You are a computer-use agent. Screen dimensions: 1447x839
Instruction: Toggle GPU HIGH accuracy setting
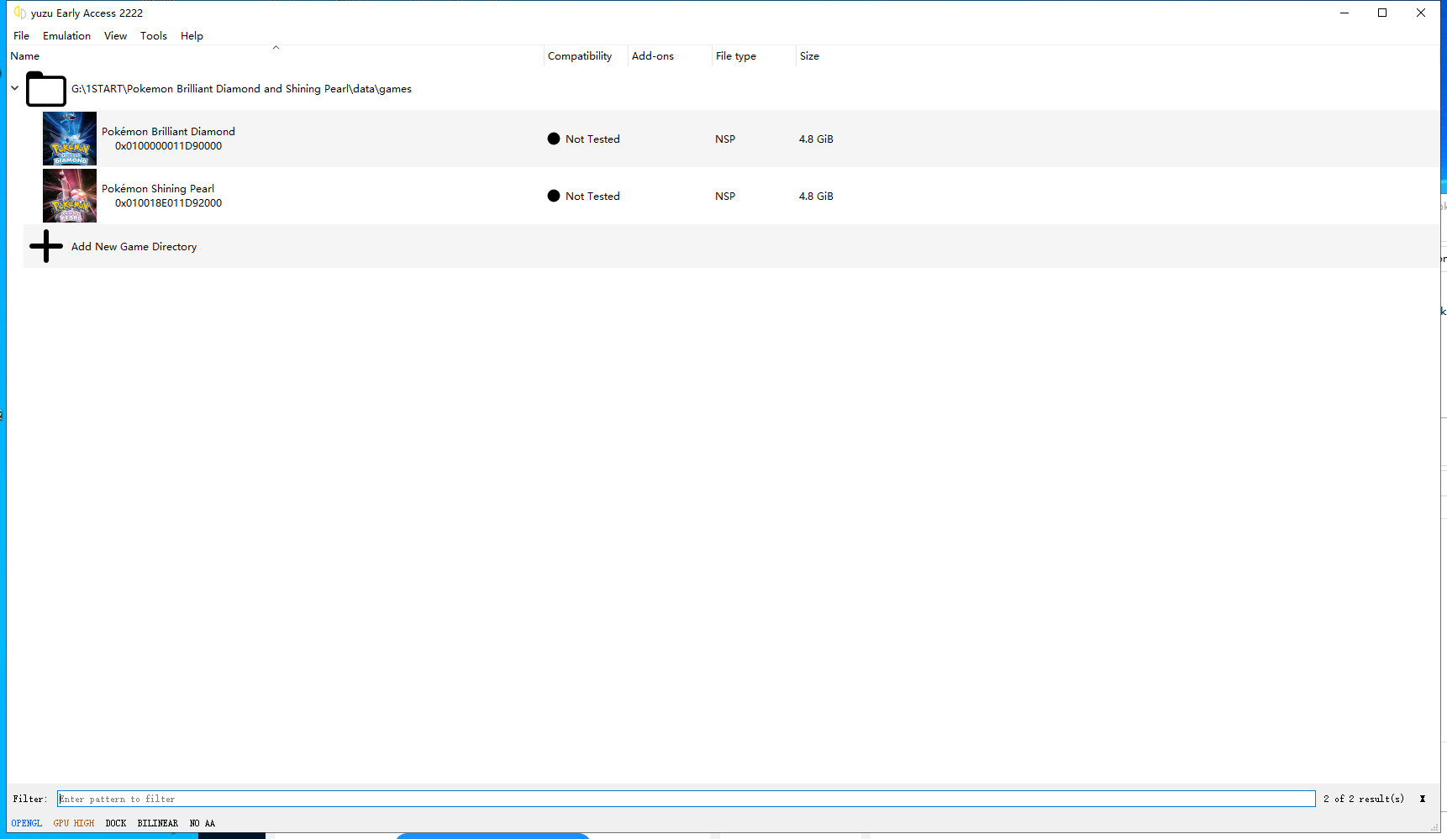click(74, 823)
